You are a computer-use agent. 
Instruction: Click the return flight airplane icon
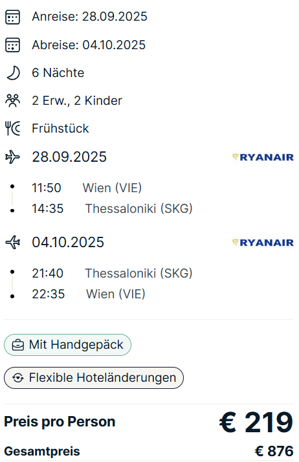click(x=13, y=243)
